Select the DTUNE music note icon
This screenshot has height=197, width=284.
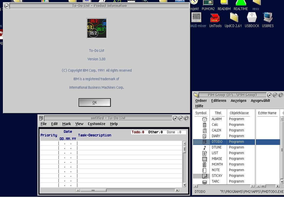[x=204, y=147]
